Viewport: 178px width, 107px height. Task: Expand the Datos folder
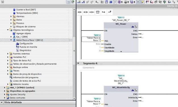pyautogui.click(x=11, y=20)
